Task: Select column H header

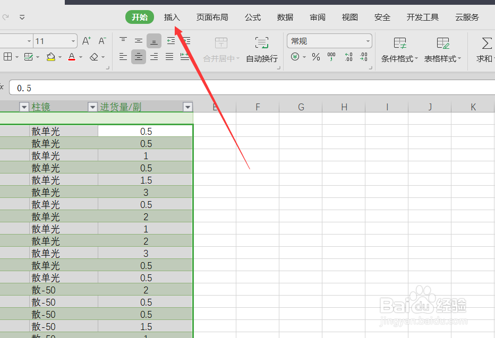Action: click(344, 107)
